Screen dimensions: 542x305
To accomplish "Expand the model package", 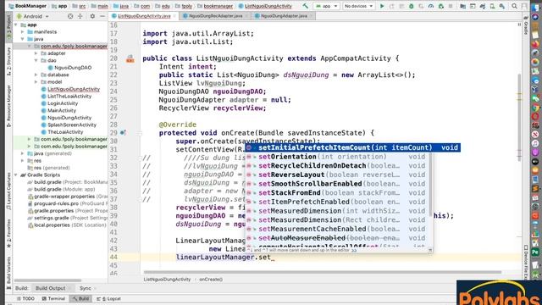I will (36, 82).
